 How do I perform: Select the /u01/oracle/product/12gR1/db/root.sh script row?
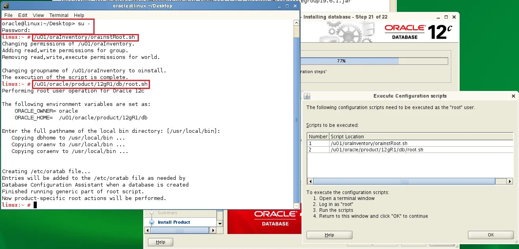410,150
